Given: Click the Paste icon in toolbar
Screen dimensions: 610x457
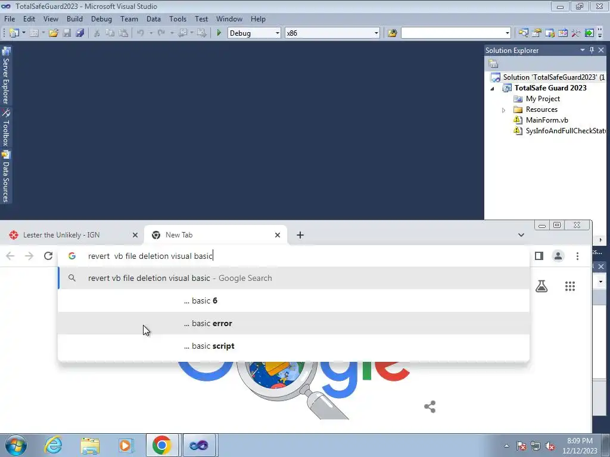Looking at the screenshot, I should tap(123, 33).
